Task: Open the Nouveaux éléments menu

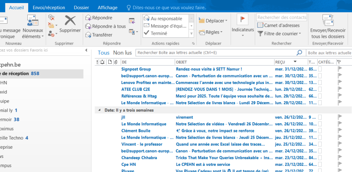Action: [x=33, y=27]
